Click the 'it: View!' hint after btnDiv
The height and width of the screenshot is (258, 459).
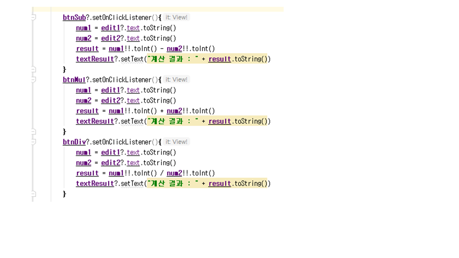(176, 142)
